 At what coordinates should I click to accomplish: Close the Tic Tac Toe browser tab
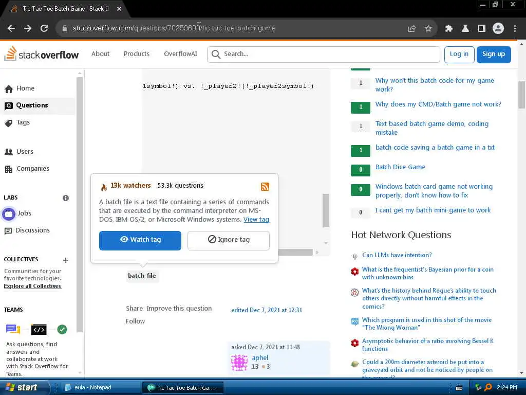[x=119, y=9]
